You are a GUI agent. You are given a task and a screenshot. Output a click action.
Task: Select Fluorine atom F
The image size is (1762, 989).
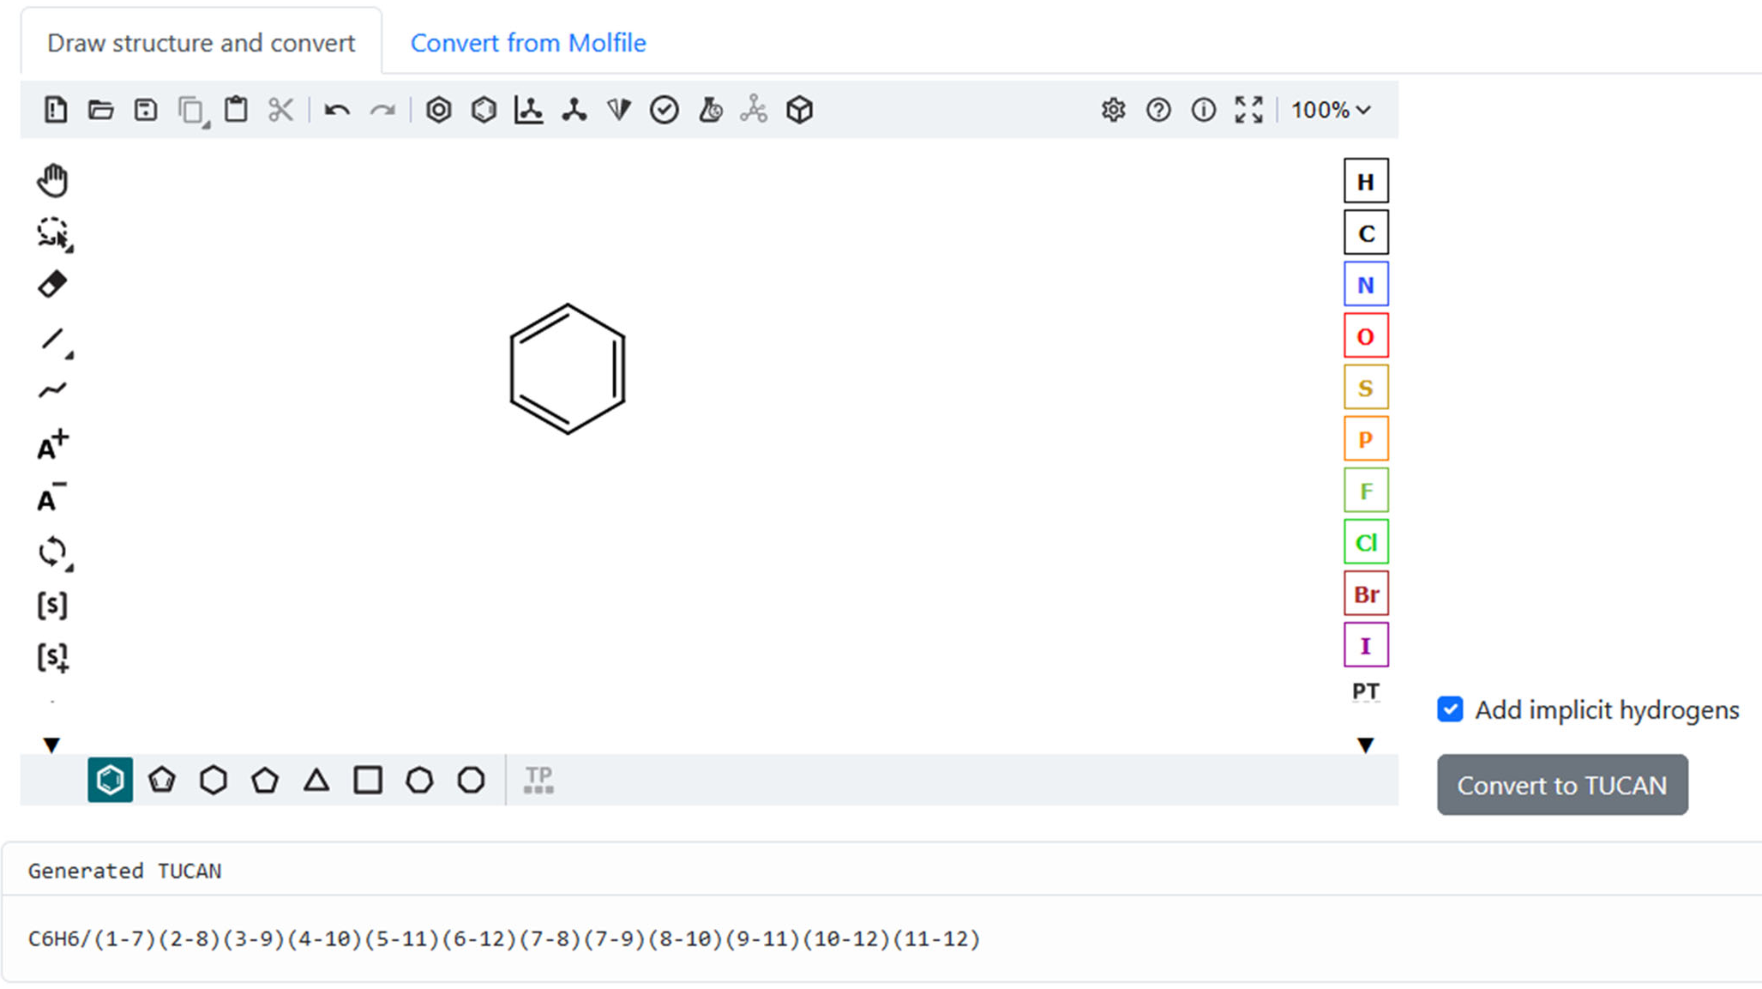coord(1366,490)
